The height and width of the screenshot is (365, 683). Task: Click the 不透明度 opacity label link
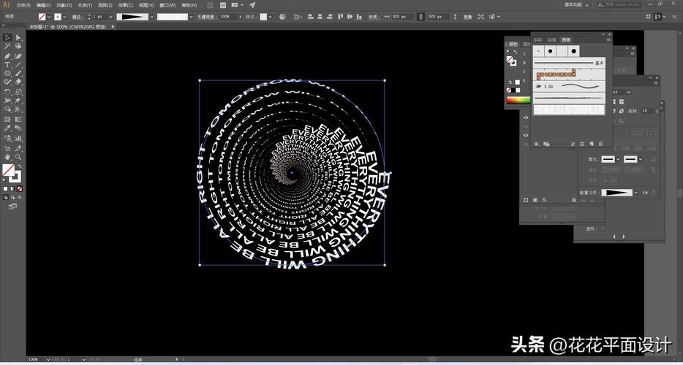[x=206, y=17]
